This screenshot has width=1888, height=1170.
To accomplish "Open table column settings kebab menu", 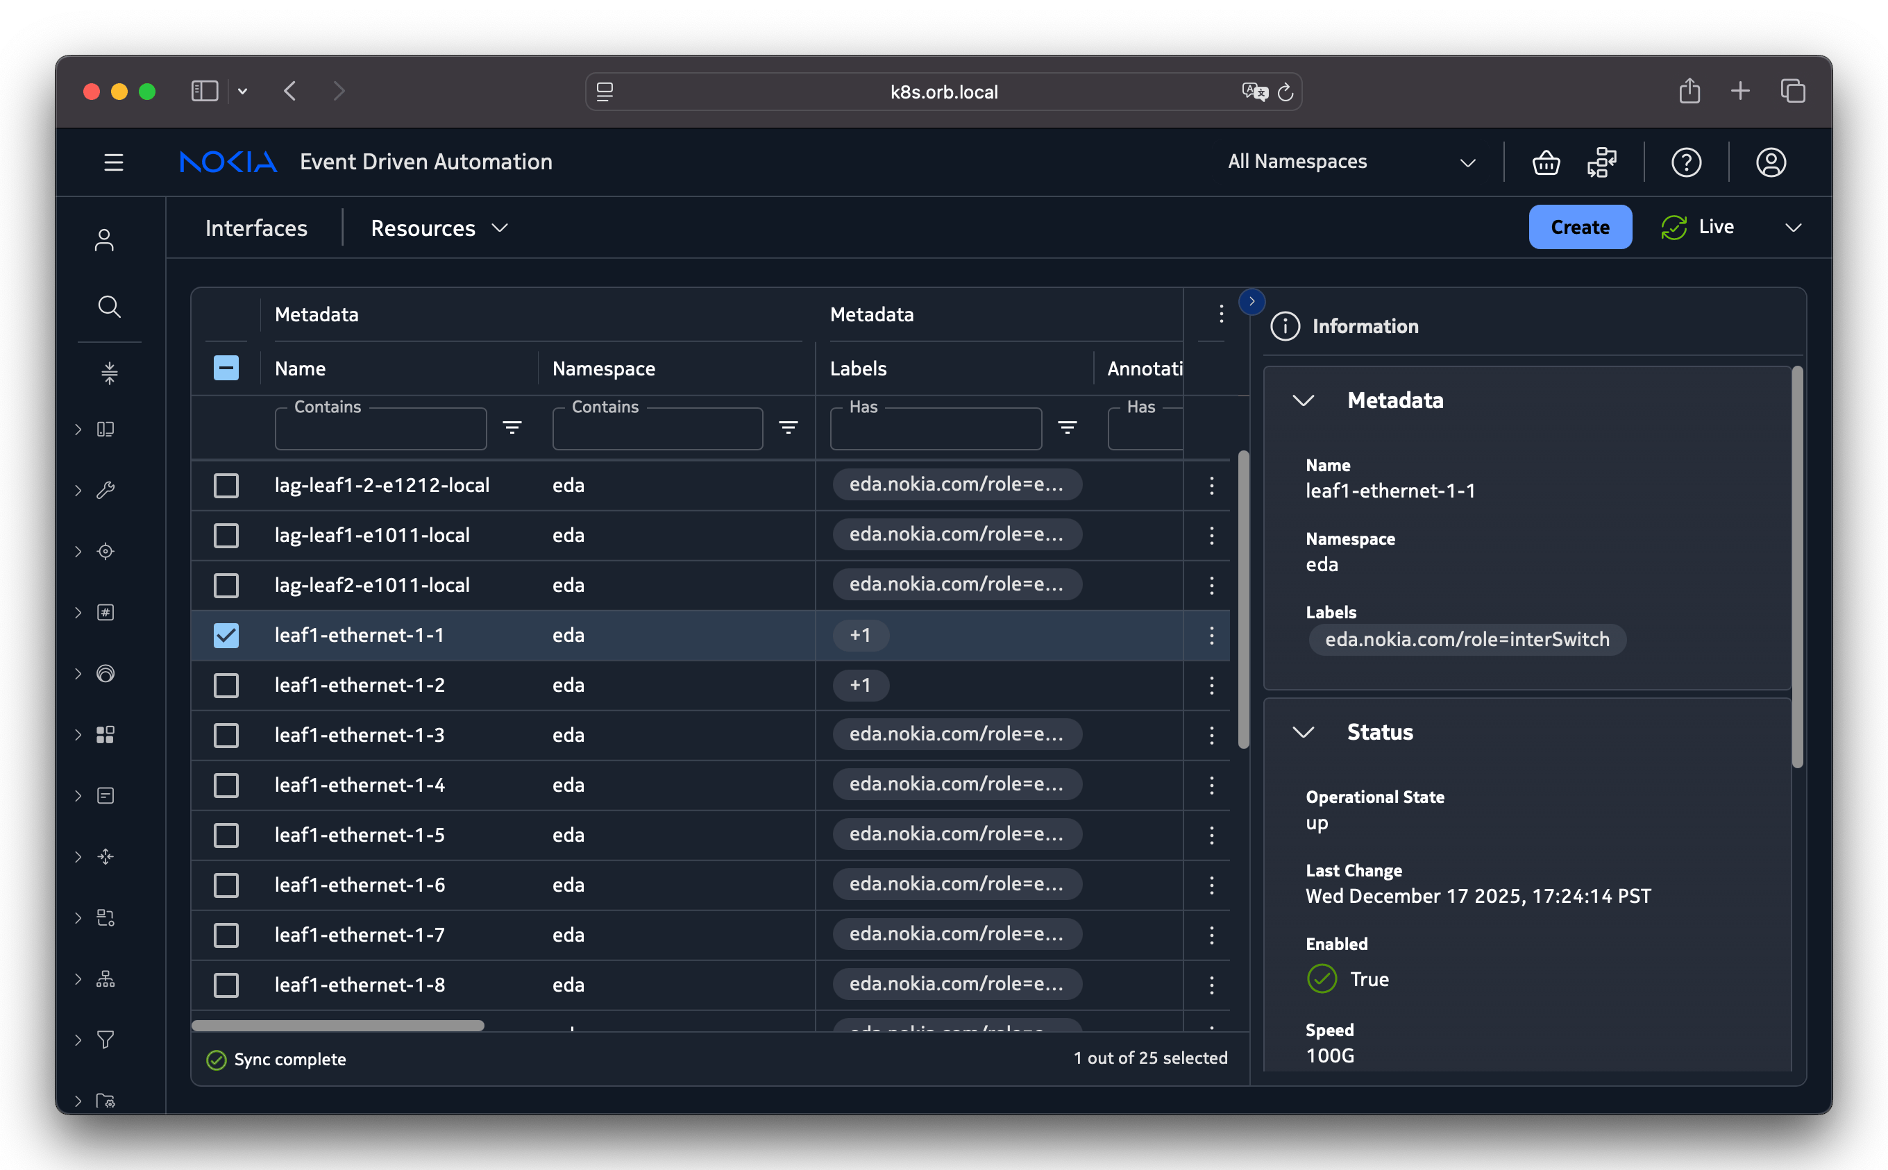I will pos(1220,314).
